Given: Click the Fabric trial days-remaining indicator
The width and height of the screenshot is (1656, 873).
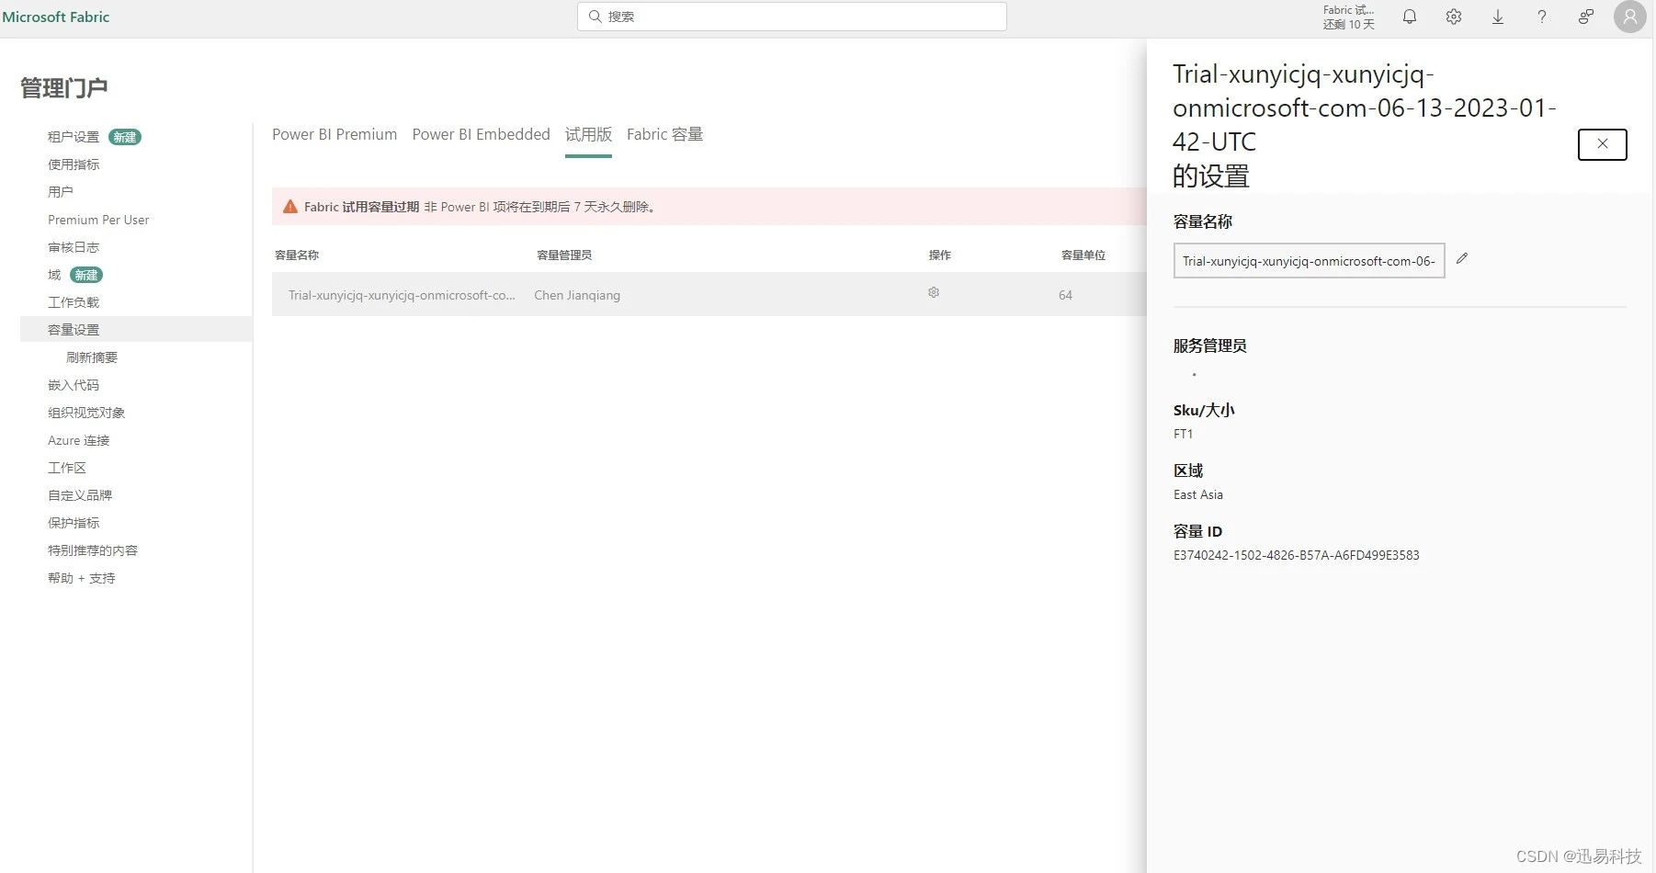Looking at the screenshot, I should (1348, 17).
